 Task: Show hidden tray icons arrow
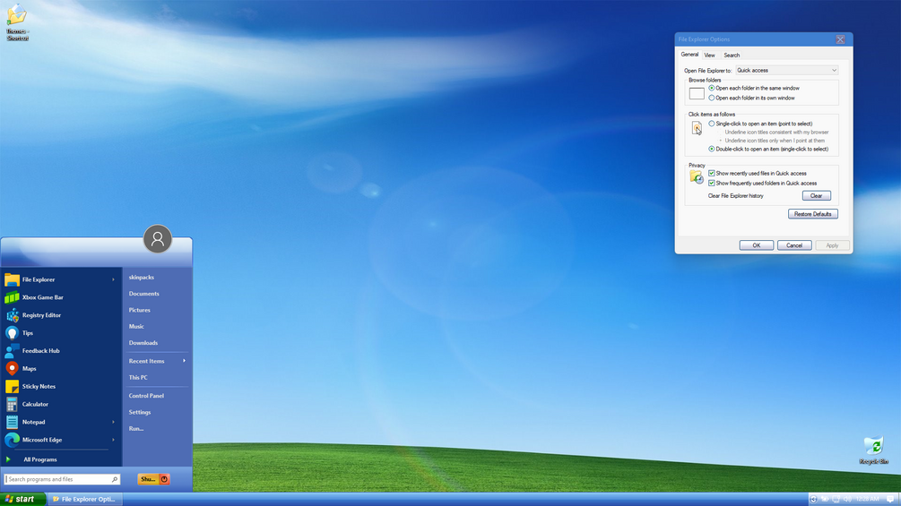coord(813,499)
